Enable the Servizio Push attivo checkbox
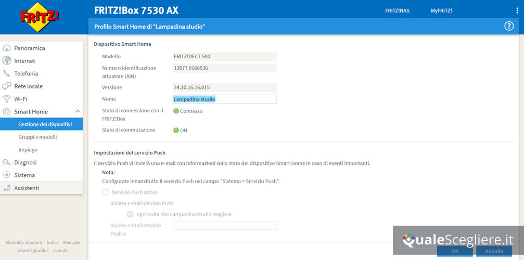The image size is (524, 260). point(106,192)
